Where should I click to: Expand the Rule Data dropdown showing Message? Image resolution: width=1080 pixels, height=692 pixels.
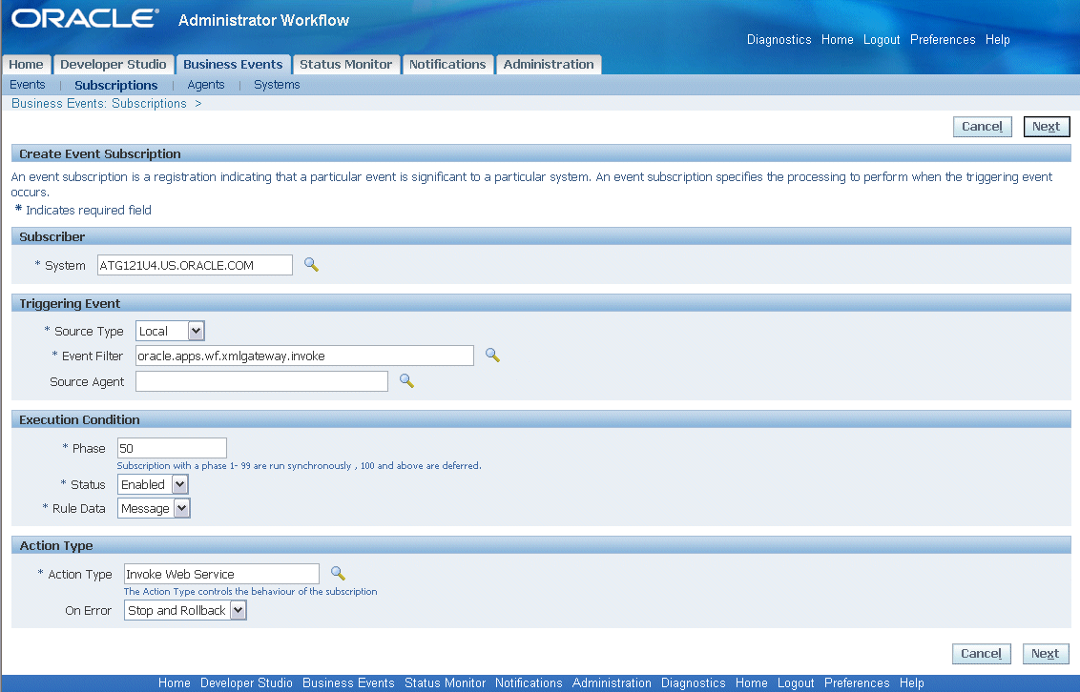[182, 508]
